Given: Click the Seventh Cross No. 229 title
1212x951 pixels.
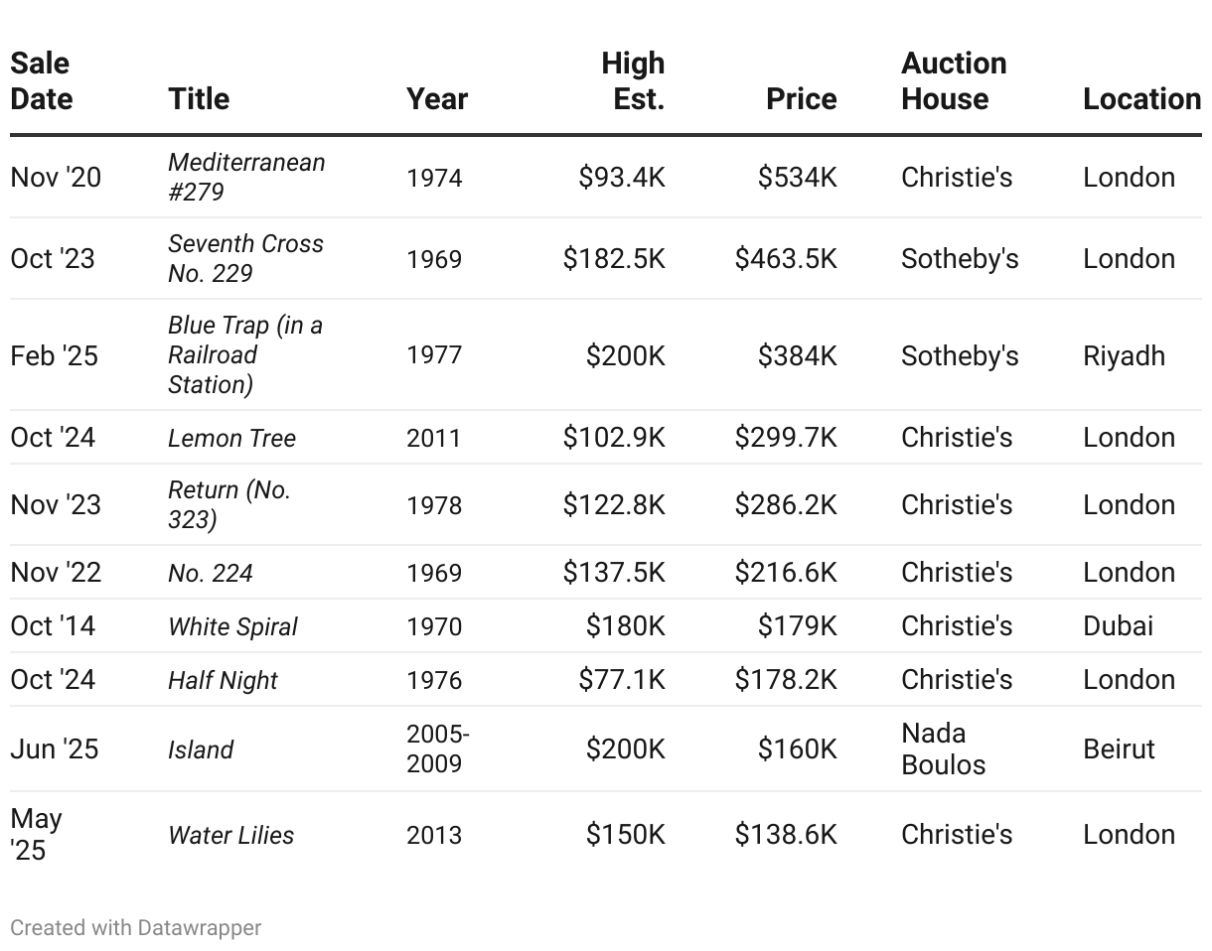Looking at the screenshot, I should [x=245, y=258].
